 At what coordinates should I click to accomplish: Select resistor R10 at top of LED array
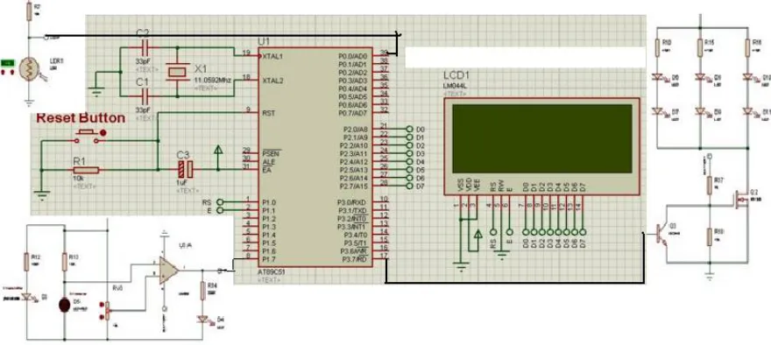[657, 47]
